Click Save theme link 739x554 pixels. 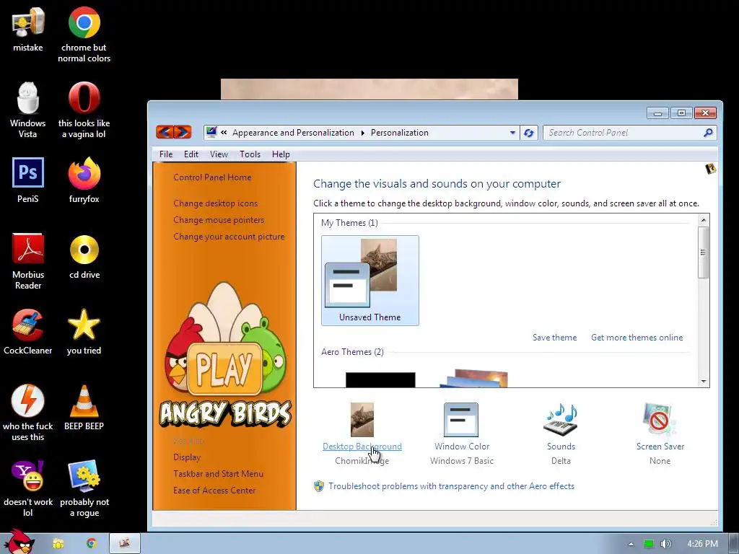(554, 338)
